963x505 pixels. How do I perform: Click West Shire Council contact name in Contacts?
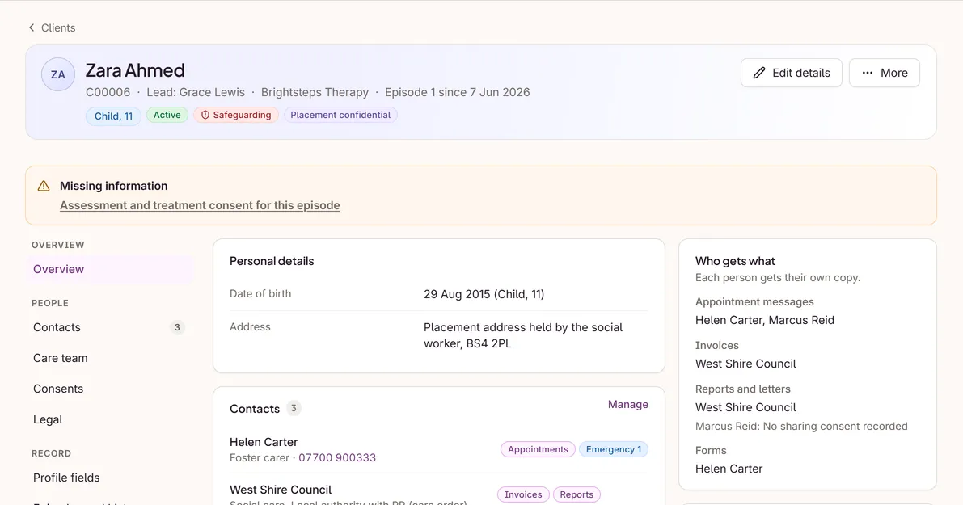281,490
